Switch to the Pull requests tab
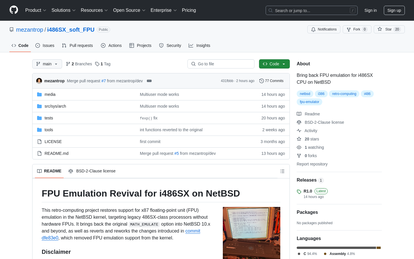This screenshot has width=414, height=259. [x=77, y=45]
